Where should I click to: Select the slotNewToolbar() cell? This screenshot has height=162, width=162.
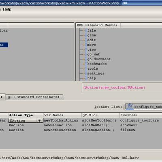click(99, 120)
